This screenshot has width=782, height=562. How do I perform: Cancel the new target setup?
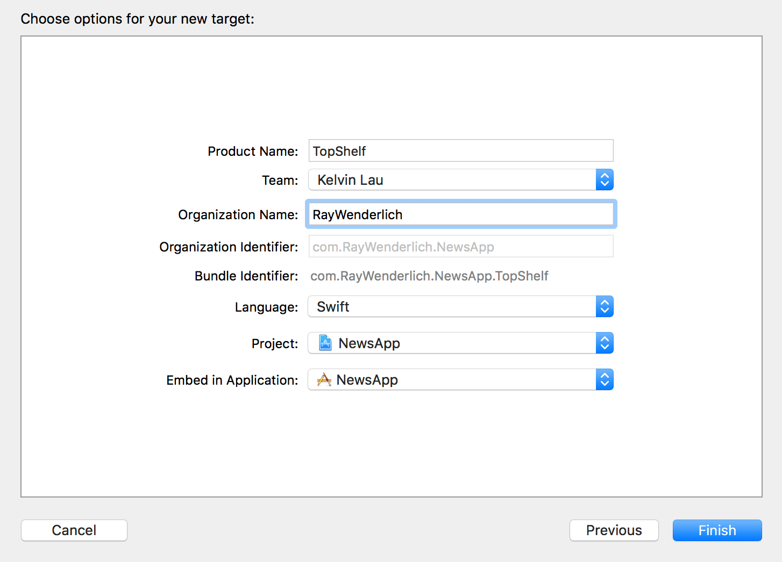tap(74, 530)
